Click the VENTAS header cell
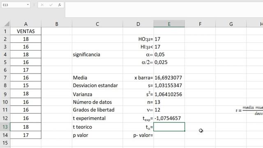This screenshot has width=263, height=148. (25, 31)
